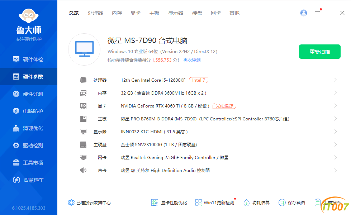Click the 硬件评测 gauge icon
The width and height of the screenshot is (351, 215).
(x=16, y=94)
